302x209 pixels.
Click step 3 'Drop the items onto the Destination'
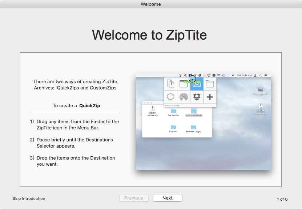72,161
